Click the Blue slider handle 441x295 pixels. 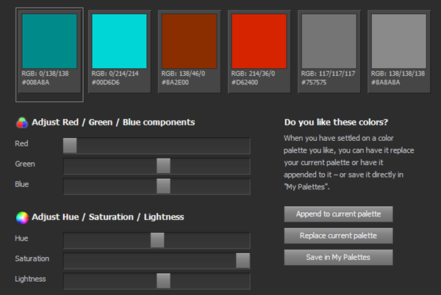(163, 186)
